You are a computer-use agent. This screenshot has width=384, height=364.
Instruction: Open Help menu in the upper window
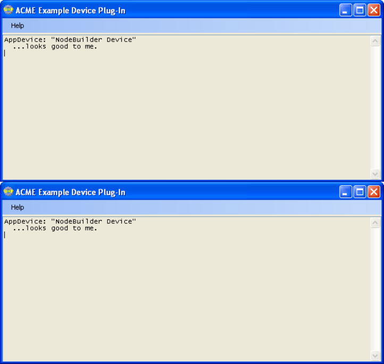tap(18, 26)
